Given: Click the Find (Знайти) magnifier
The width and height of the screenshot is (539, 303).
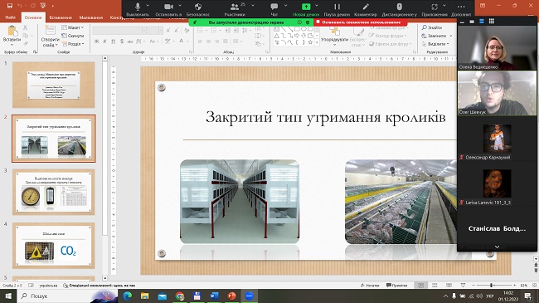Looking at the screenshot, I should pyautogui.click(x=432, y=27).
